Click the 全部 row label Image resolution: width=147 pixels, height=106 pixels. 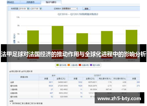pyautogui.click(x=12, y=82)
